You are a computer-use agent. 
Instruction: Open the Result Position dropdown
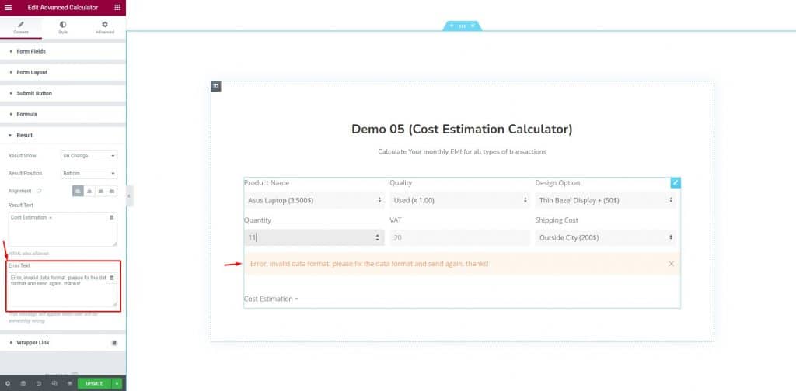[89, 173]
